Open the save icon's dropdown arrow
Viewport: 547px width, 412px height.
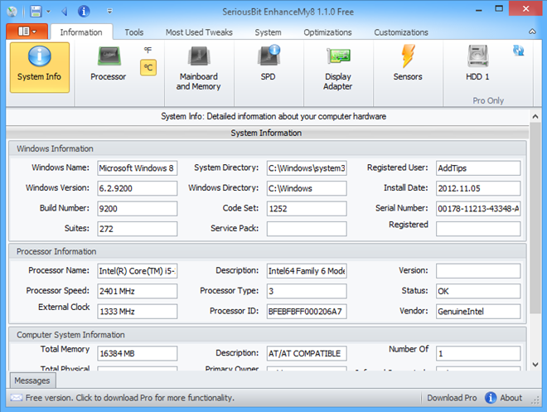[49, 12]
